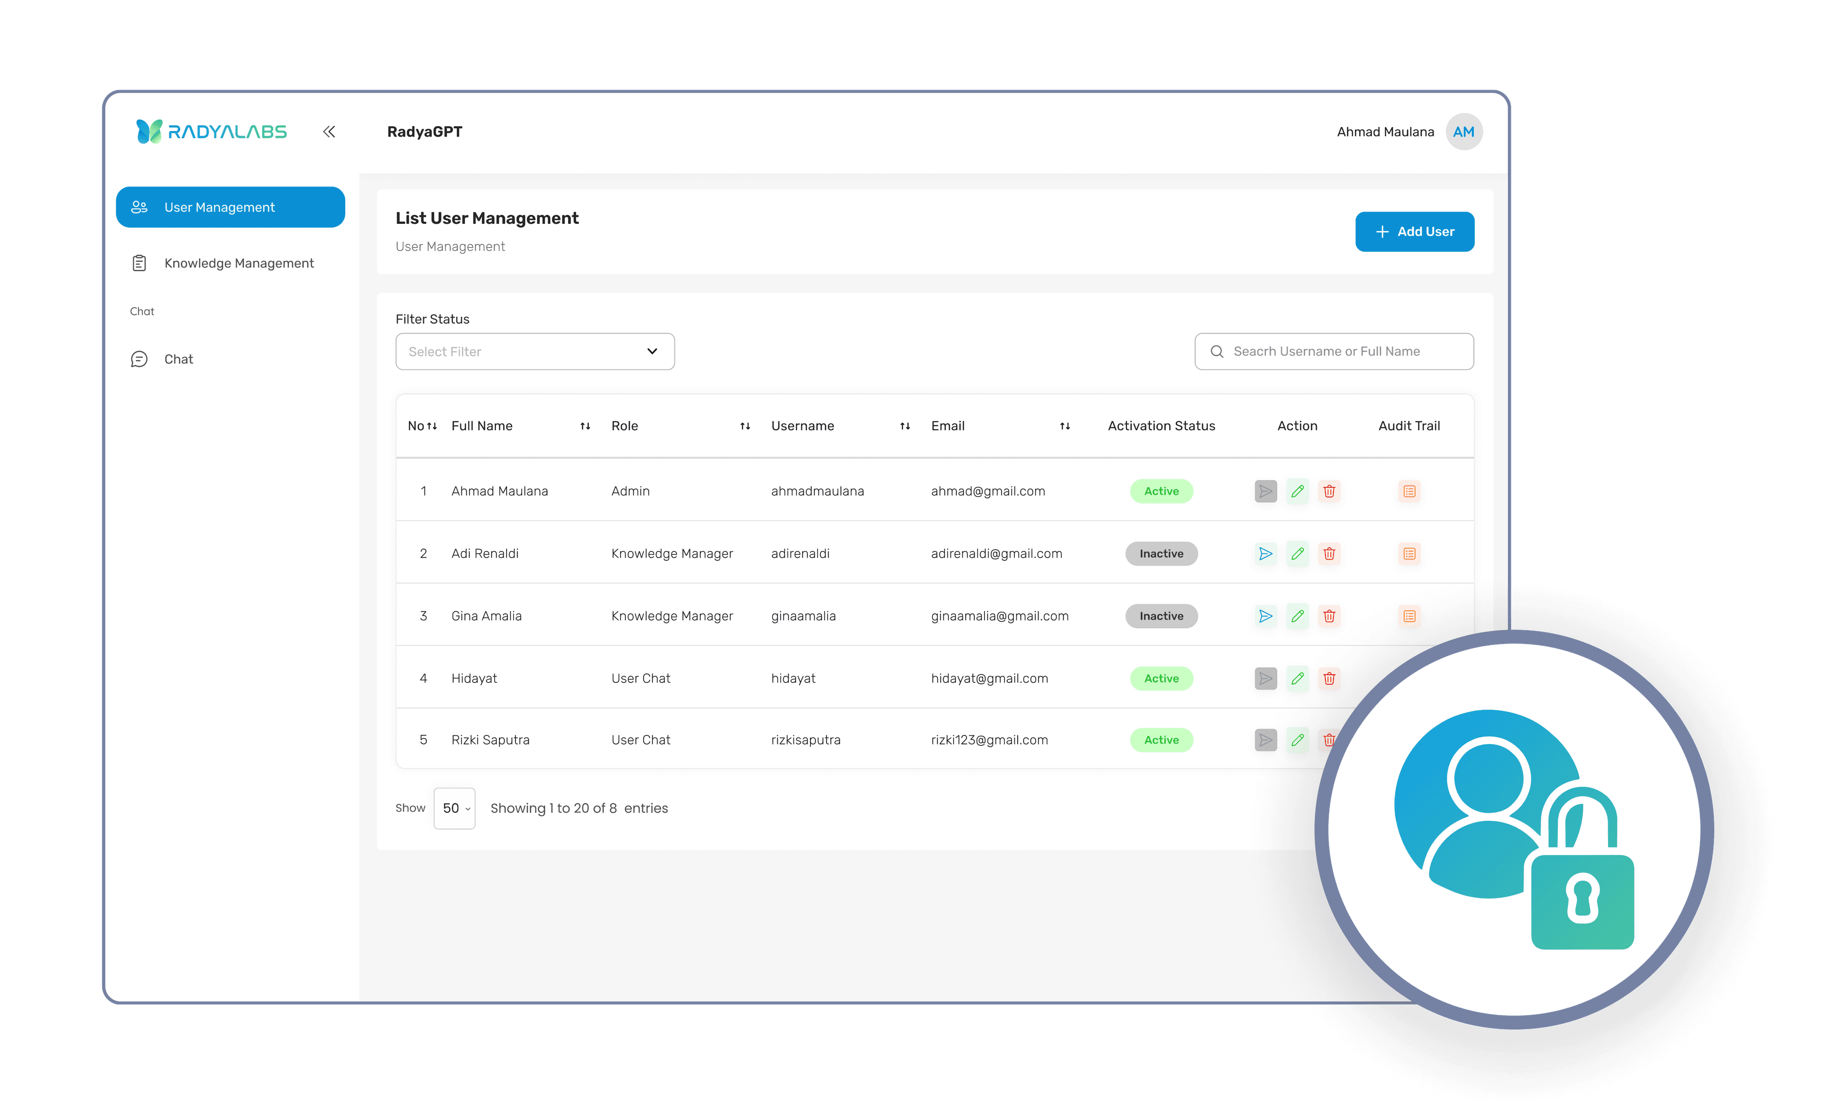Open Knowledge Management in sidebar

point(238,263)
